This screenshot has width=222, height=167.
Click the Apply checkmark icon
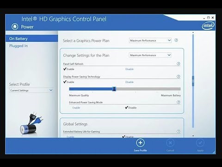tap(200, 143)
